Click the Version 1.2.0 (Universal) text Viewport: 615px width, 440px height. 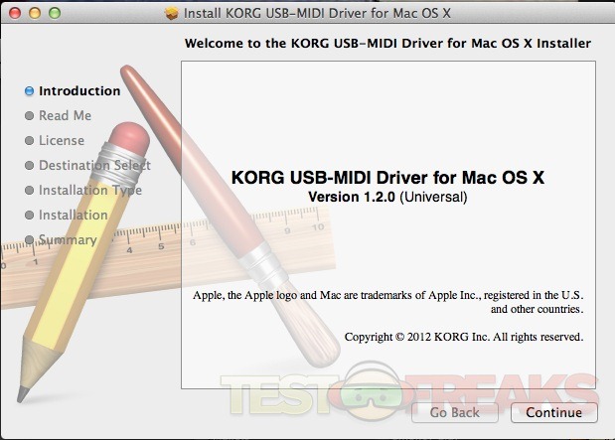[x=387, y=198]
